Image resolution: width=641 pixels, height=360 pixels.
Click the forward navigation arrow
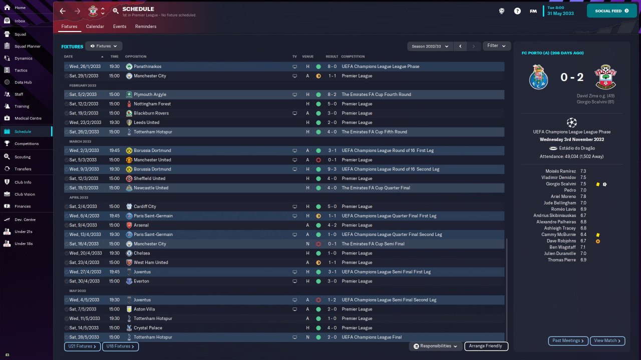(77, 11)
